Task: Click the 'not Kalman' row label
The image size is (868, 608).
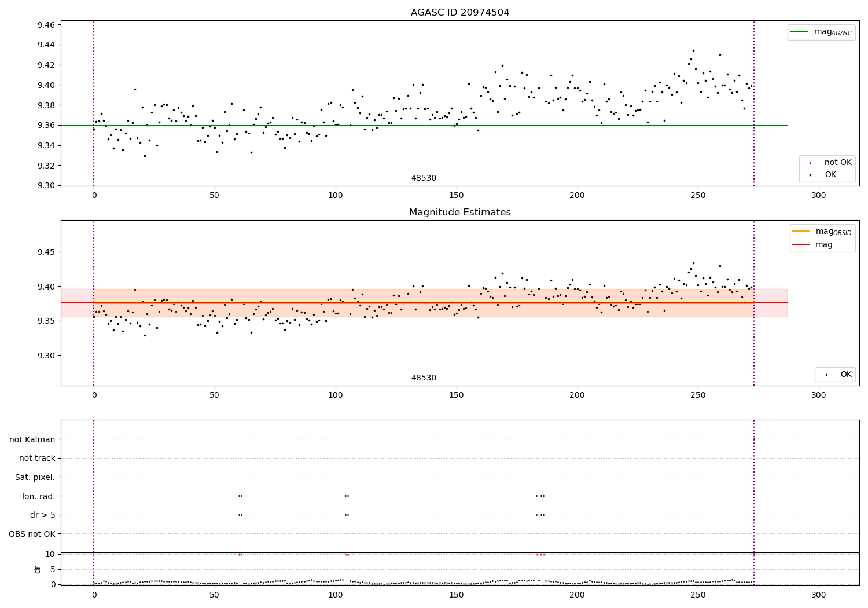Action: click(x=32, y=439)
